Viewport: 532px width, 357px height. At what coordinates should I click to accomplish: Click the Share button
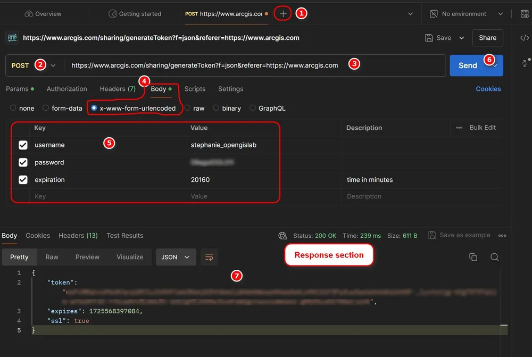point(487,38)
